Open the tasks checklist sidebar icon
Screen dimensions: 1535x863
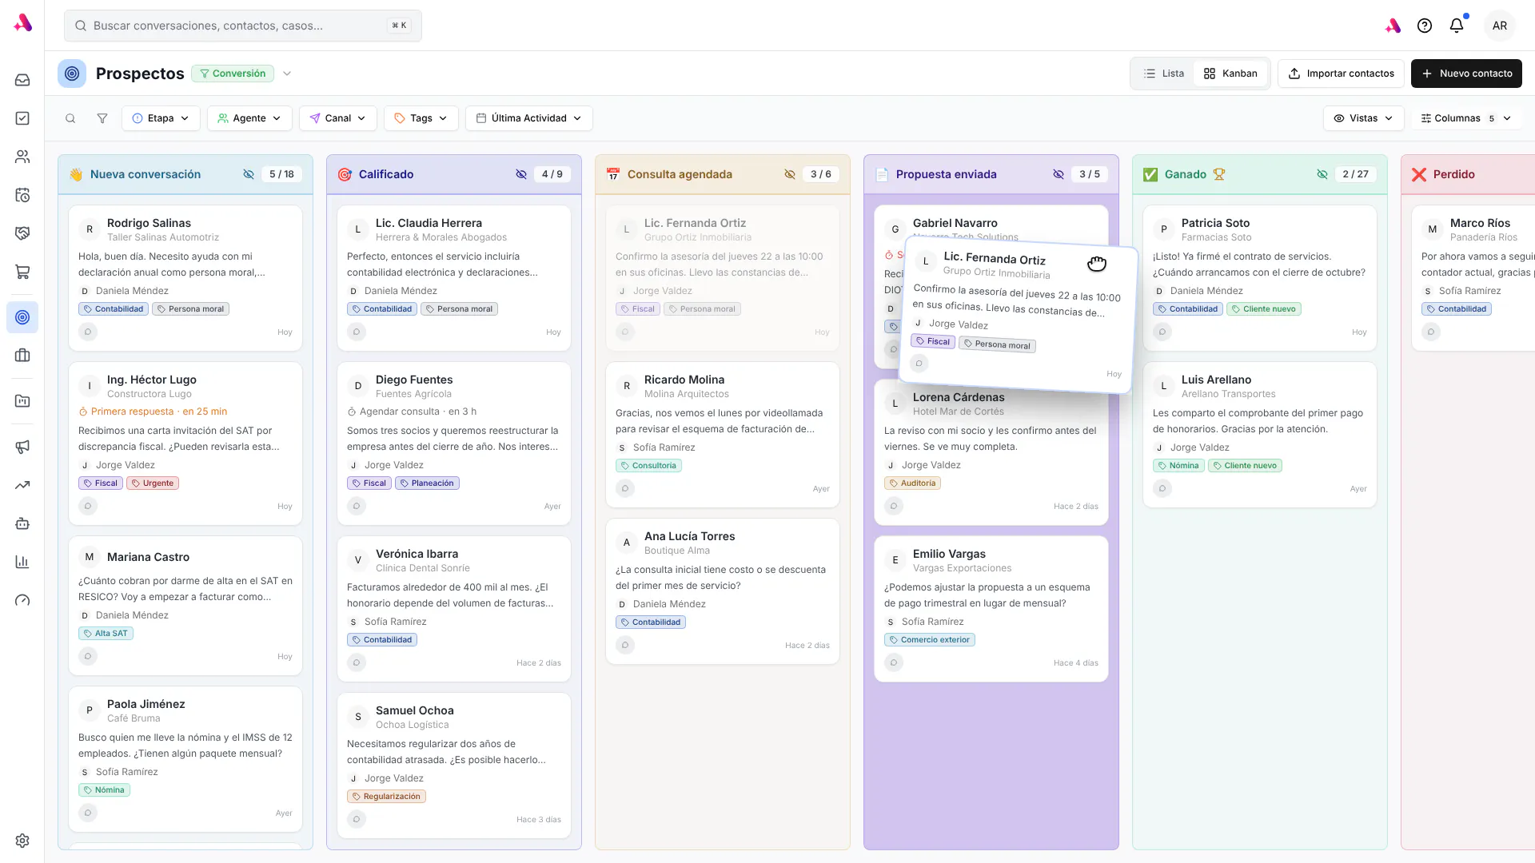[22, 118]
